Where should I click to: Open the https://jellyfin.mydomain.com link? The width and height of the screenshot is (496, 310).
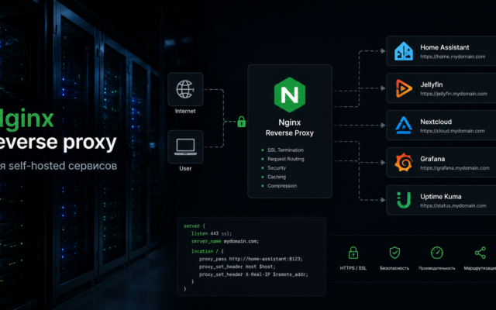coord(453,94)
